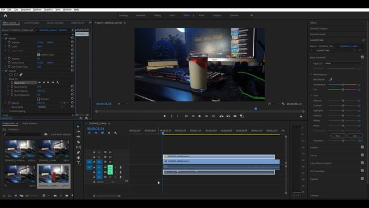Open the Essential Graphics panel

tap(319, 28)
